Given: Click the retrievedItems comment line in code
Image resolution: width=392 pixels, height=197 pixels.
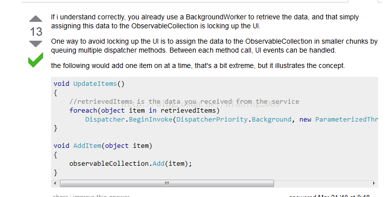Looking at the screenshot, I should coord(184,101).
